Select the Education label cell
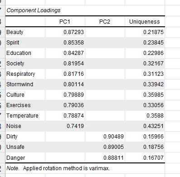 [x=25, y=53]
